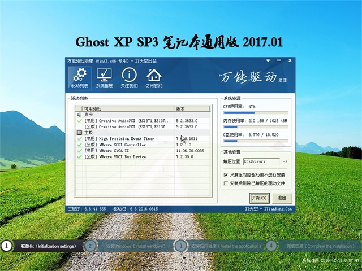
Task: Click the 可用驱动 column header
Action: 128,109
